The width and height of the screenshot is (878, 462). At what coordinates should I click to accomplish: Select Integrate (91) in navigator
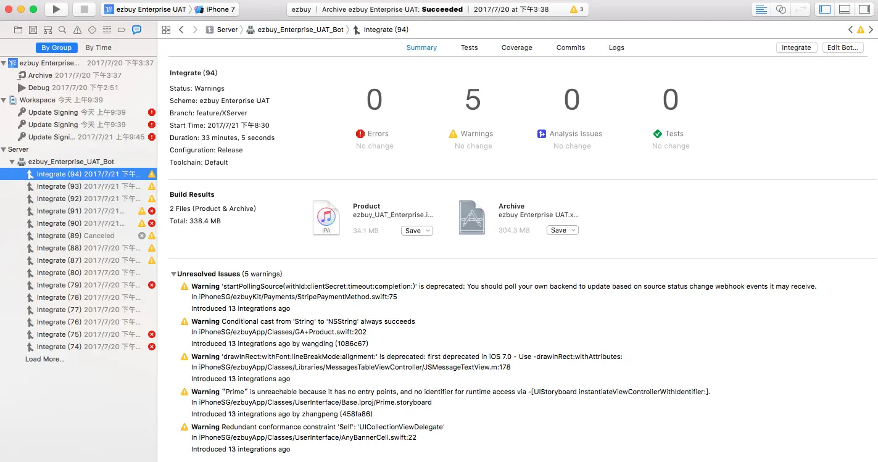78,211
